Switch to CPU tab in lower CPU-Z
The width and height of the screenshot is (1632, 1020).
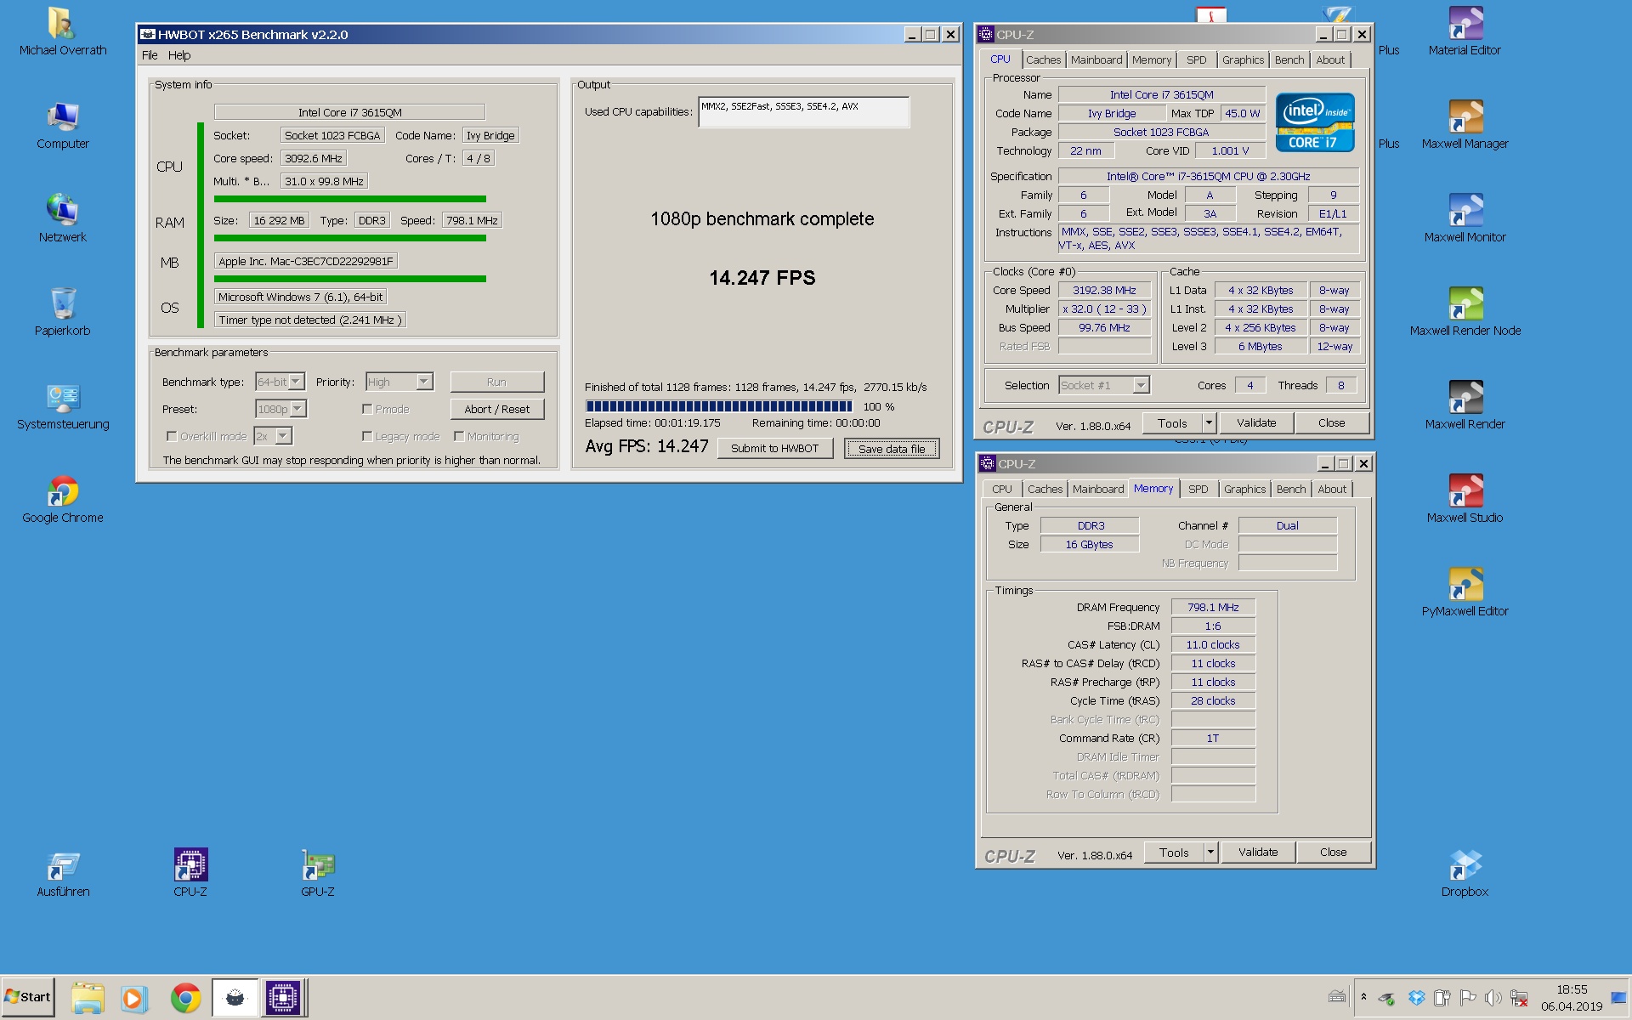point(1002,489)
